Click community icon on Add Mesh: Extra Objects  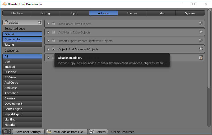coord(201,32)
